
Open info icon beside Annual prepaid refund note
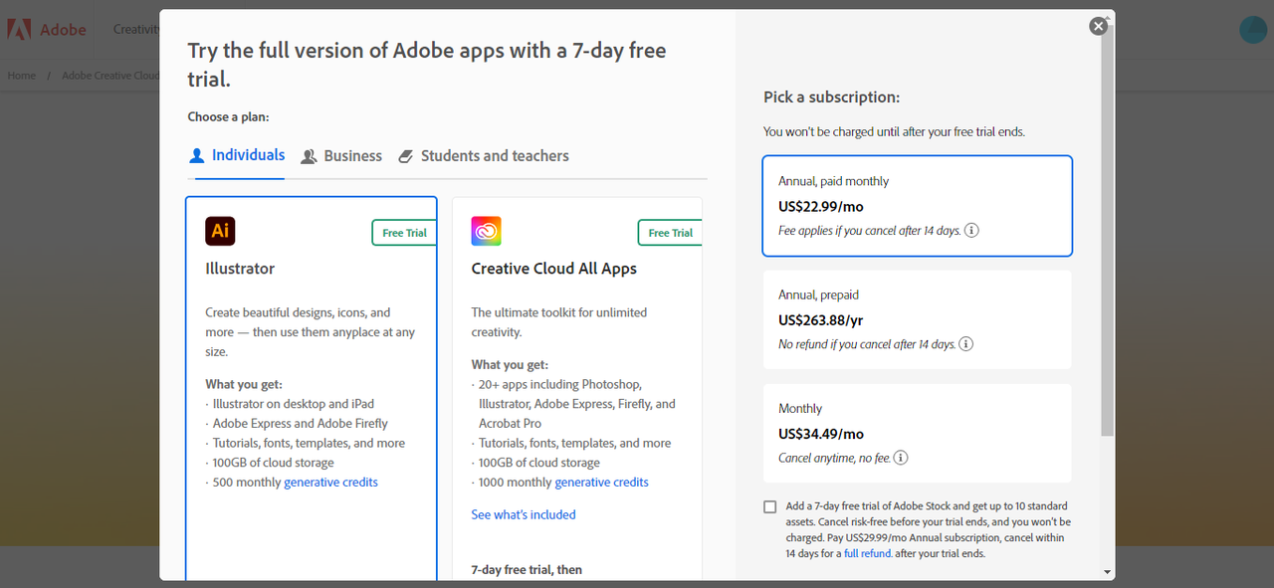click(965, 344)
